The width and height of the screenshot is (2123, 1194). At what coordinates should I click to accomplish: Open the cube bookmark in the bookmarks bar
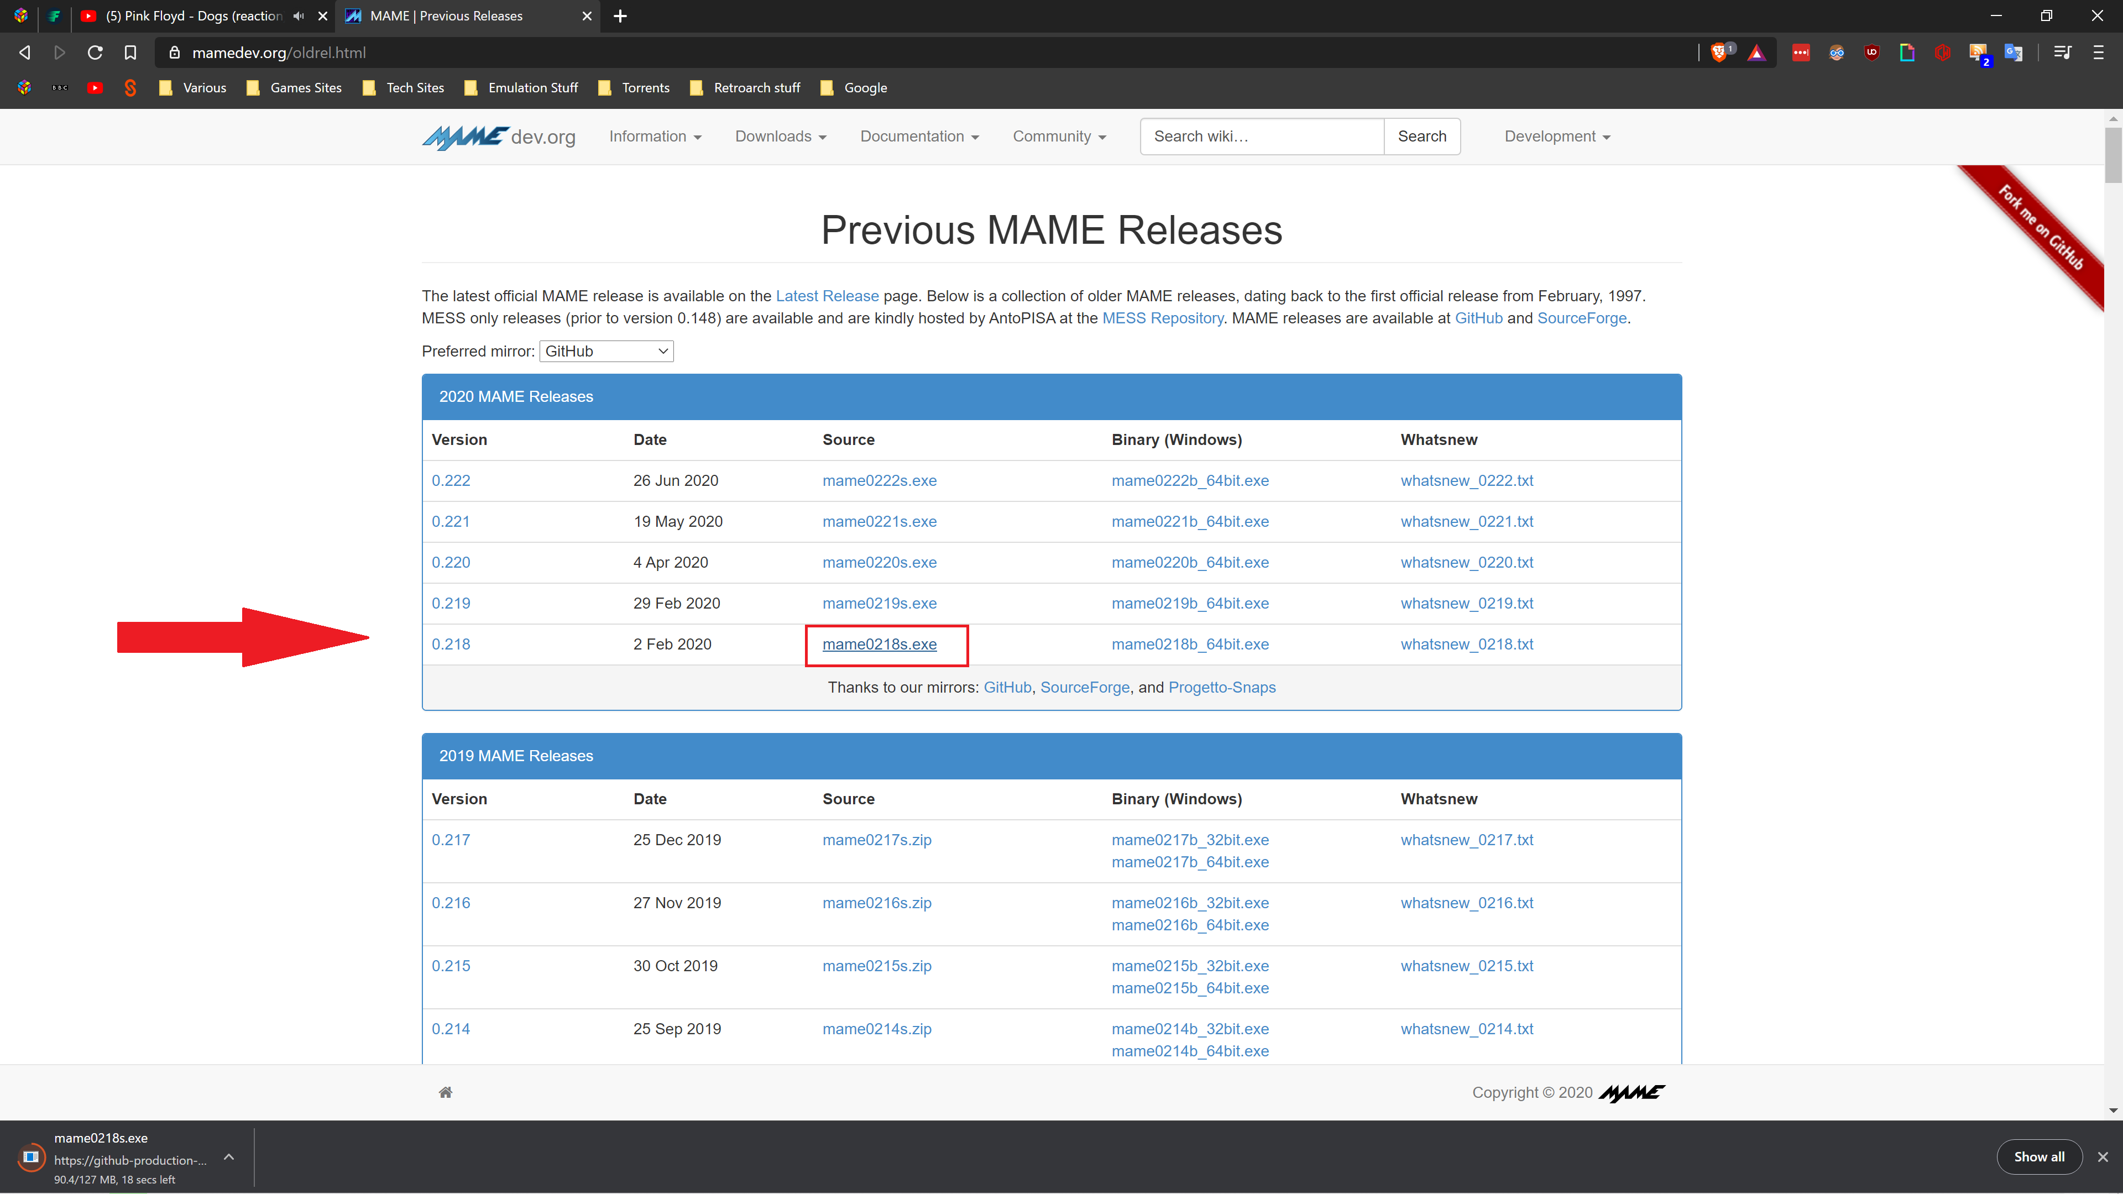25,87
